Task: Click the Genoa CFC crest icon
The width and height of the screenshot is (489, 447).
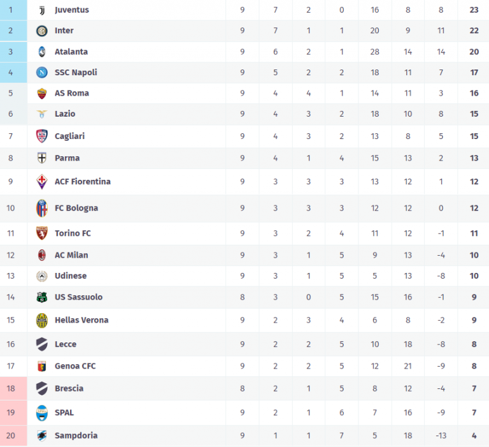Action: pos(42,366)
